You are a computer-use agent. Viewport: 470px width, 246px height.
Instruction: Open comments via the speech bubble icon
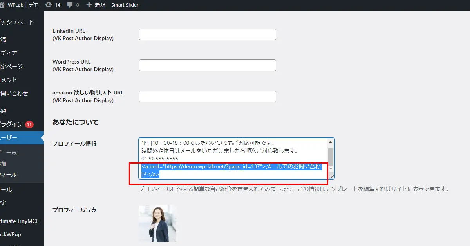coord(71,5)
